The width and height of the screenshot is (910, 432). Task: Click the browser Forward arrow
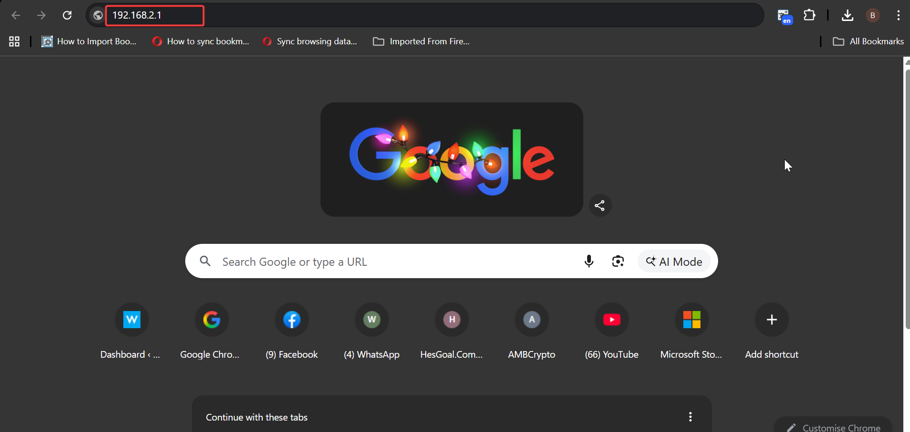tap(41, 15)
